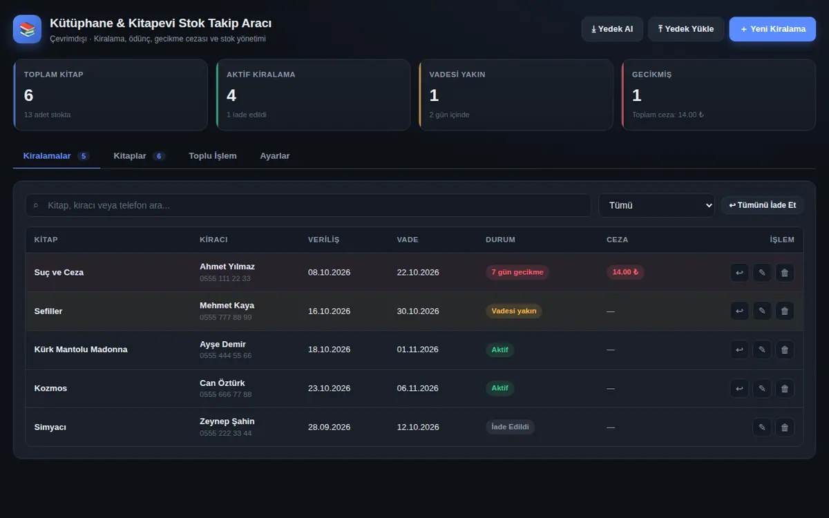
Task: Delete the Kürk Mantolu Madonna rental
Action: [x=785, y=349]
